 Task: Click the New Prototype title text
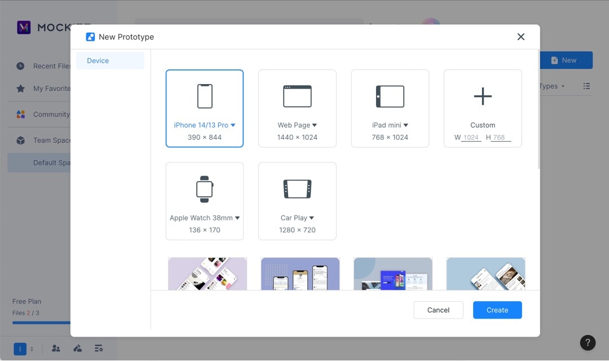(x=126, y=37)
